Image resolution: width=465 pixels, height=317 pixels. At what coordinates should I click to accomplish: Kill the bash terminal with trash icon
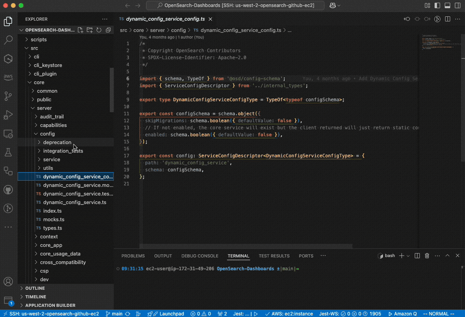click(x=427, y=256)
